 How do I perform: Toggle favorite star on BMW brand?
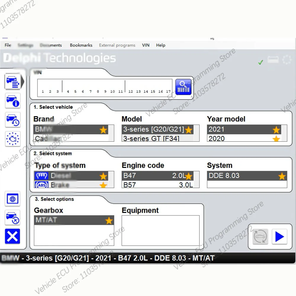coord(103,130)
